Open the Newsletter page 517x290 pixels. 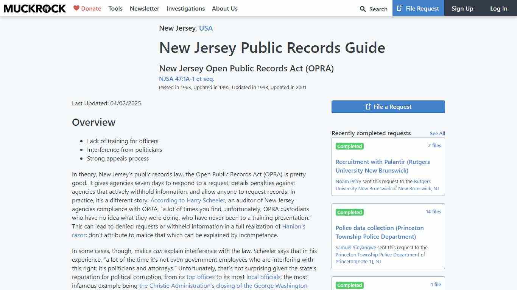click(145, 8)
